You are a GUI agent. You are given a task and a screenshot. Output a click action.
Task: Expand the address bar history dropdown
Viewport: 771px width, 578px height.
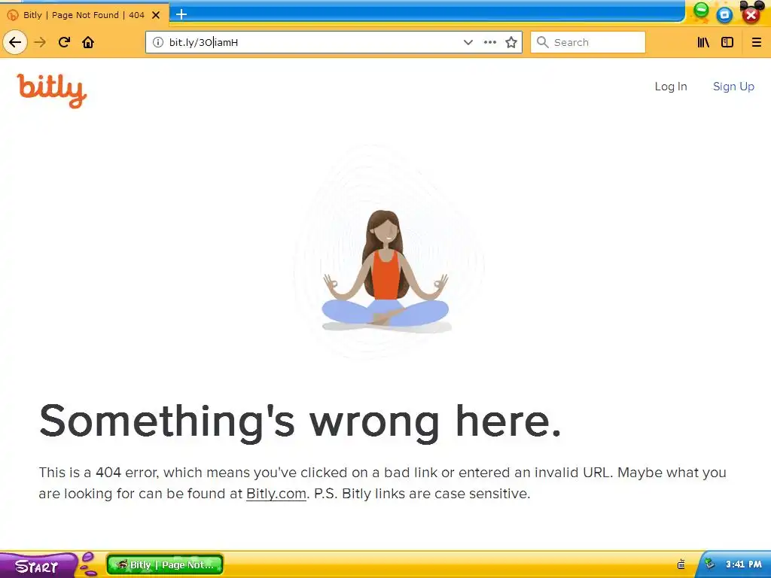[x=468, y=42]
